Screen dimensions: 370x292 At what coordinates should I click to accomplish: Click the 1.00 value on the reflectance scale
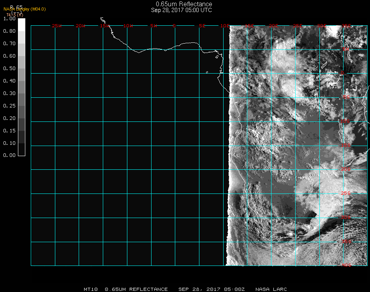(x=9, y=19)
